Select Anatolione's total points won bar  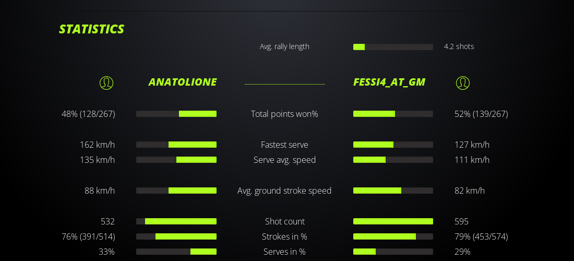[176, 114]
